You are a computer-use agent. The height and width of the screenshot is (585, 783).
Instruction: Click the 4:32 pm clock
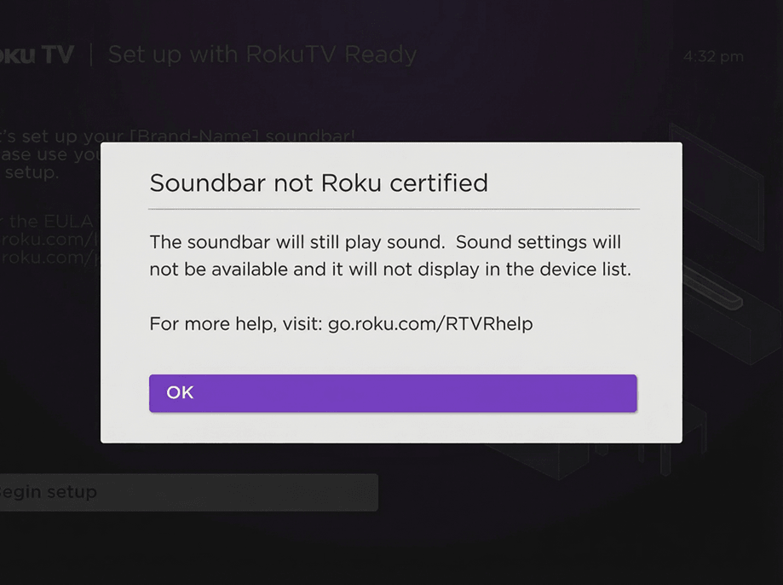(713, 57)
